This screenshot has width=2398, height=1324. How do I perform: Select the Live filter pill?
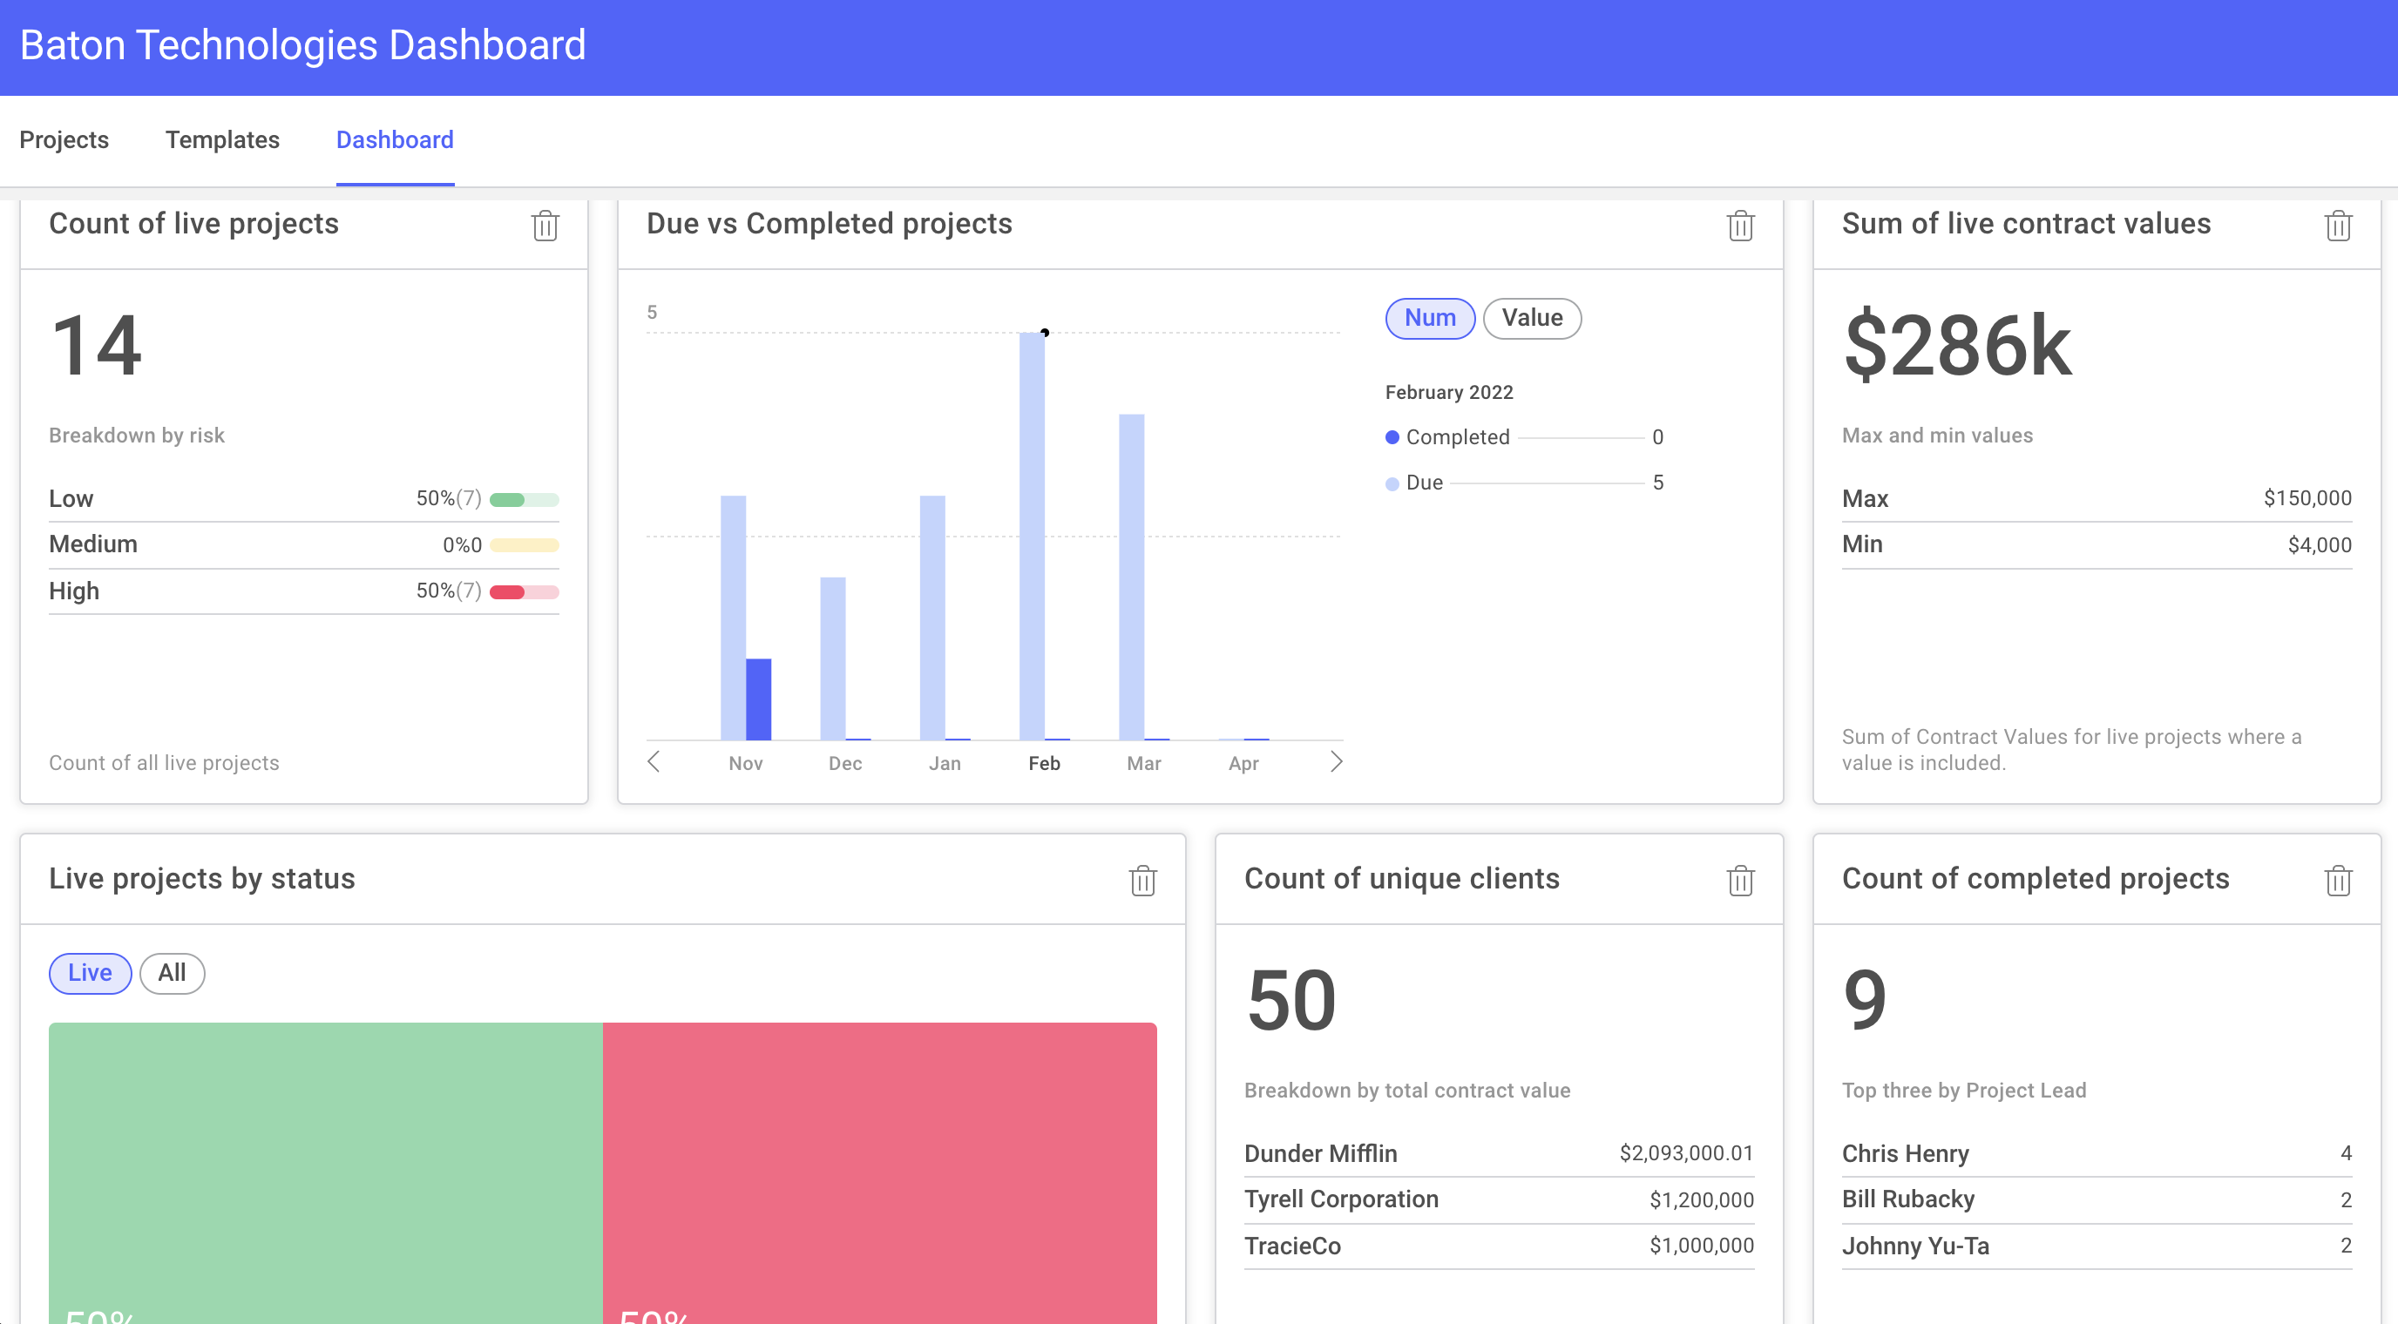90,973
